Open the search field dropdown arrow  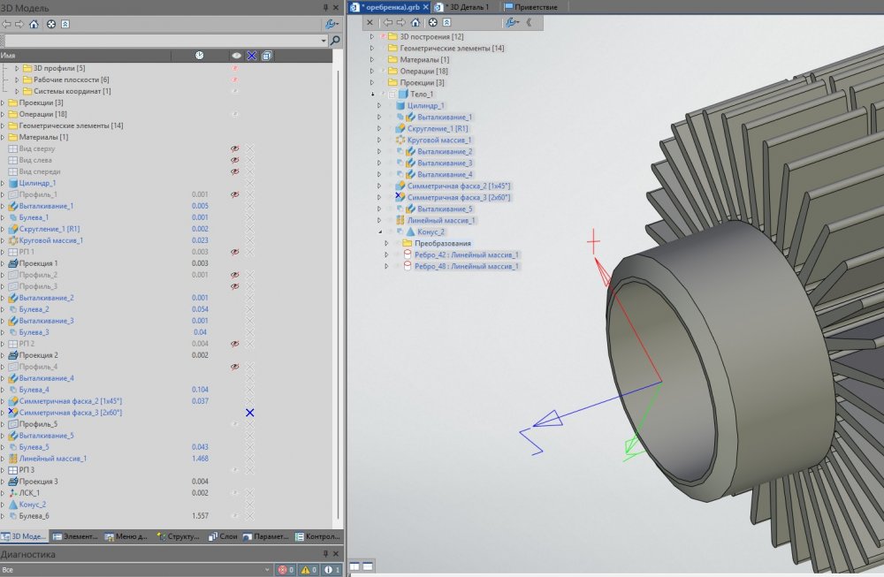(324, 41)
